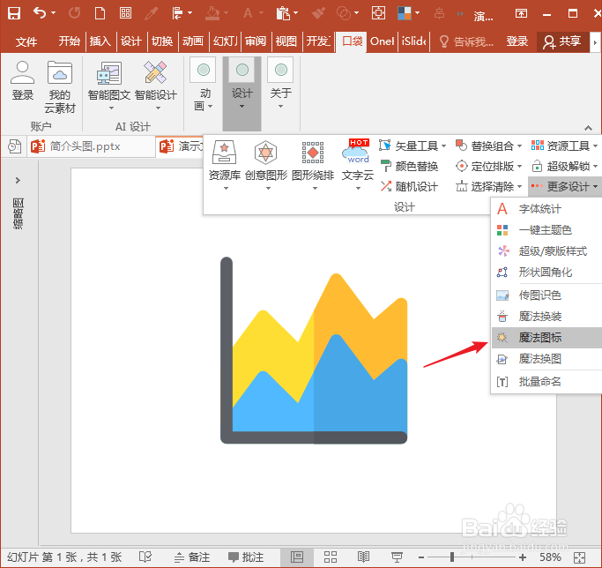This screenshot has height=568, width=602.
Task: Open 资源库 resource library icon
Action: (225, 165)
